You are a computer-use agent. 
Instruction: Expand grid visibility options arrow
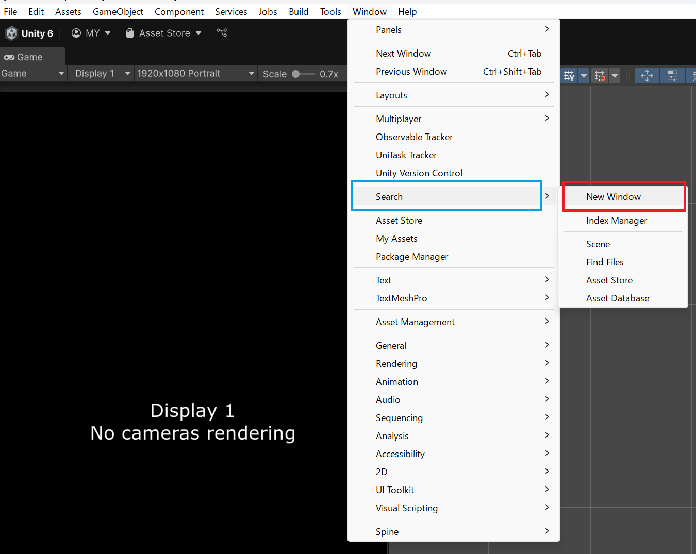[584, 76]
